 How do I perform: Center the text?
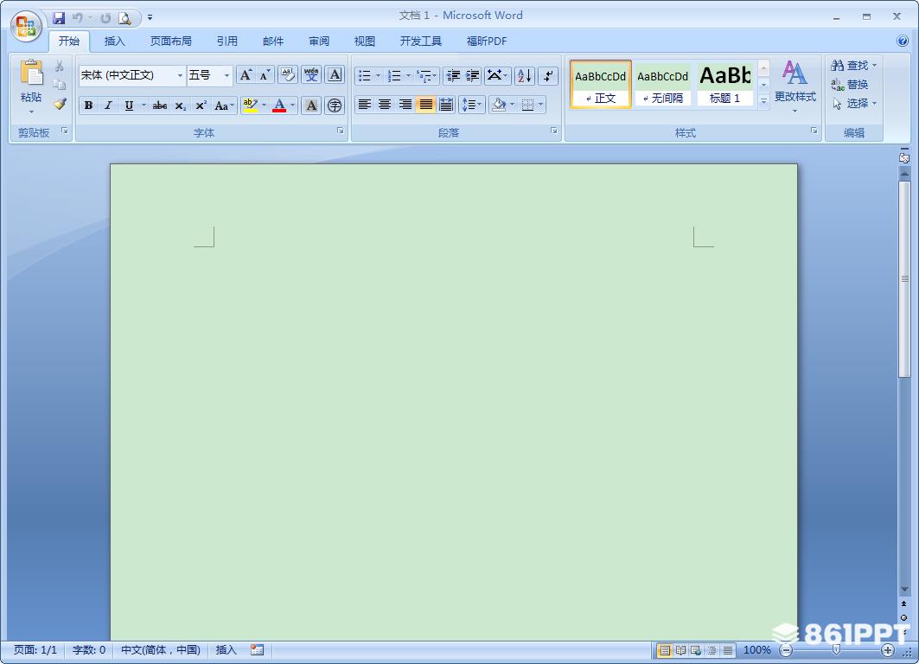pos(385,105)
